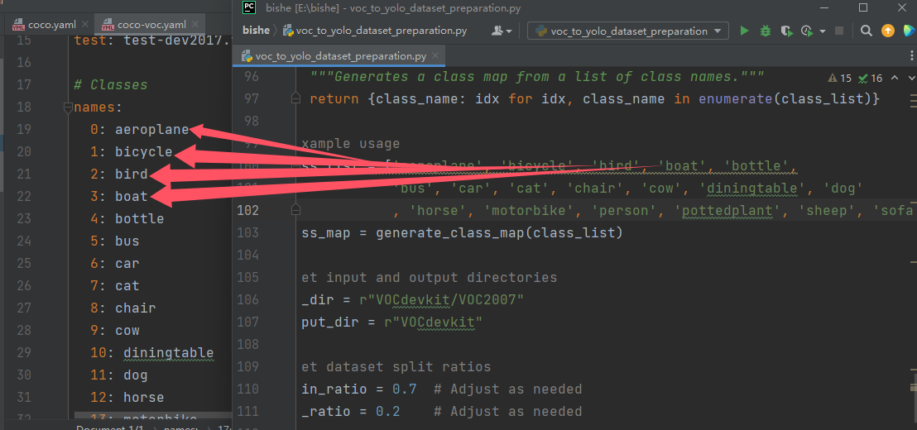Image resolution: width=917 pixels, height=430 pixels.
Task: Close the coco-voc.yaml tab
Action: click(194, 25)
